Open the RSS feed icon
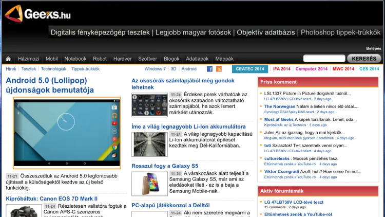 219,69
